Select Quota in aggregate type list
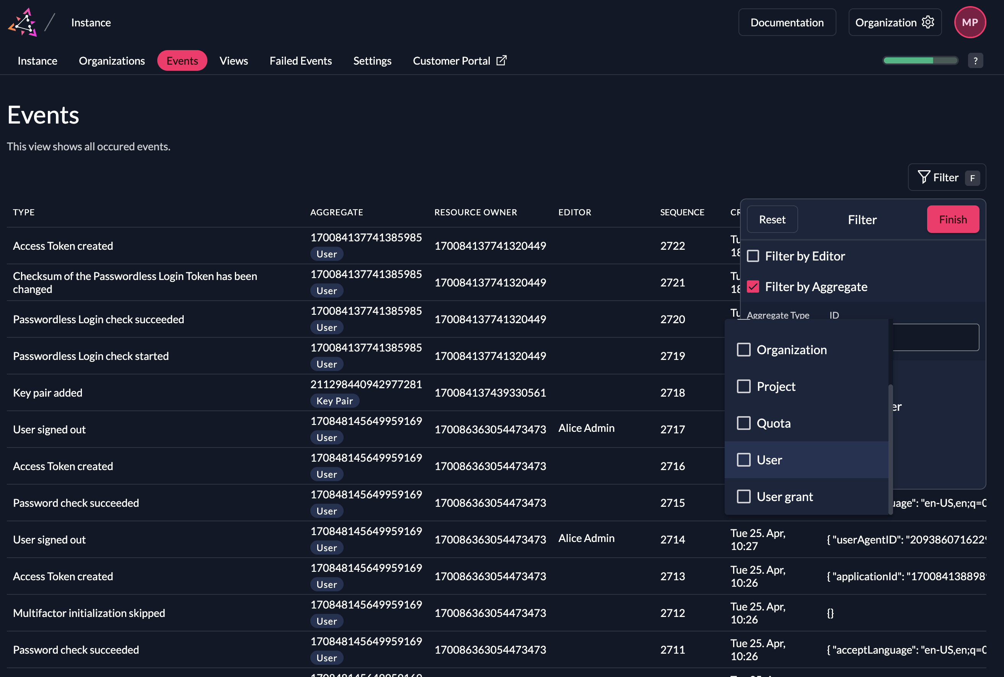The height and width of the screenshot is (677, 1004). click(743, 423)
